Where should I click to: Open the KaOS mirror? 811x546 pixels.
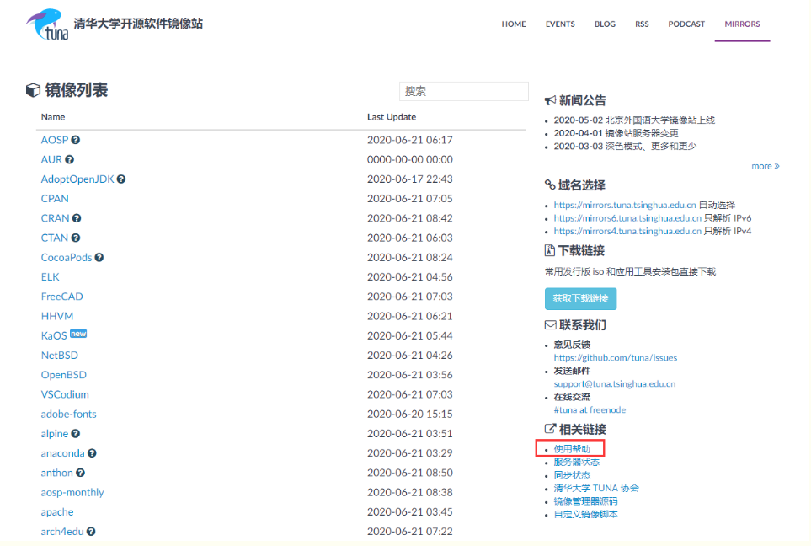(54, 336)
